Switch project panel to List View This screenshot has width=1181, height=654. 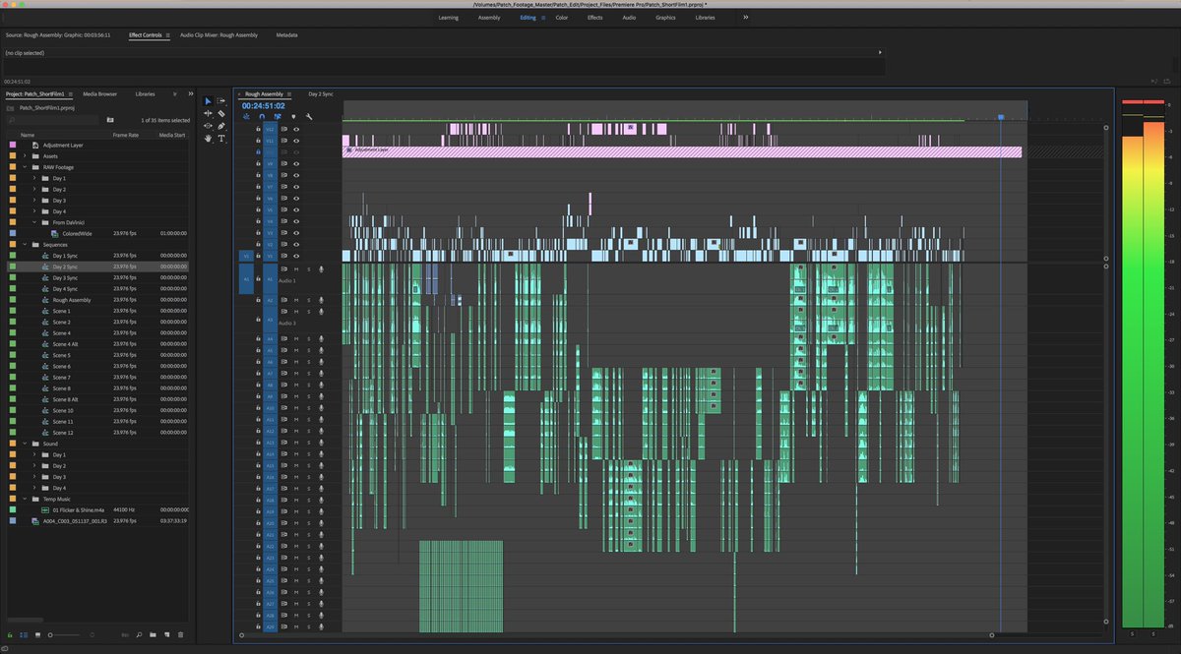[25, 635]
